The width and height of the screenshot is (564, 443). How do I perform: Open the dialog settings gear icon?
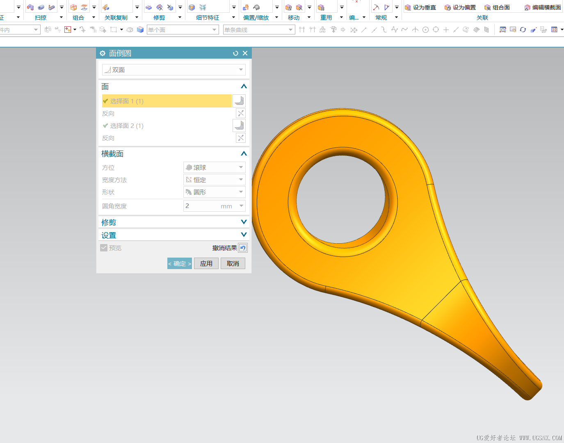pyautogui.click(x=103, y=53)
